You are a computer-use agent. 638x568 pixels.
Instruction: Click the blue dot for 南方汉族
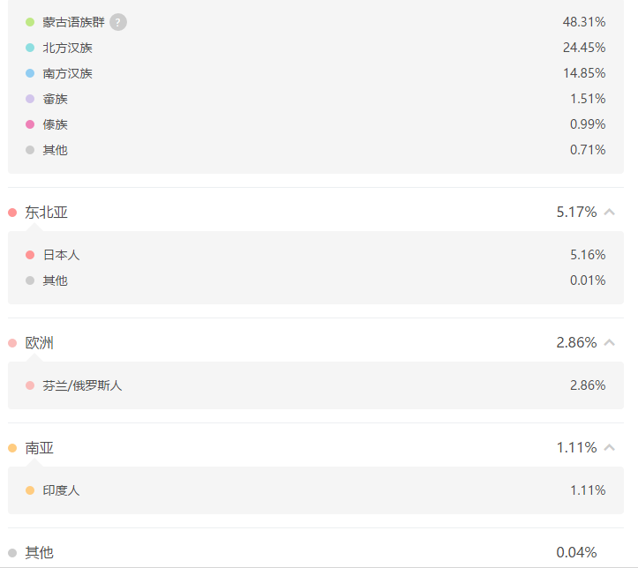[30, 73]
